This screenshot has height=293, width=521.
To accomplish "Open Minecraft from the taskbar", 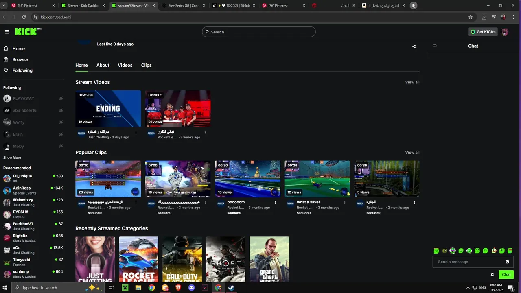I will (125, 288).
